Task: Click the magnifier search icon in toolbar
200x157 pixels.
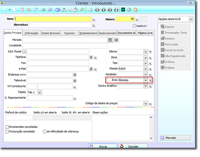Action: tap(4, 10)
